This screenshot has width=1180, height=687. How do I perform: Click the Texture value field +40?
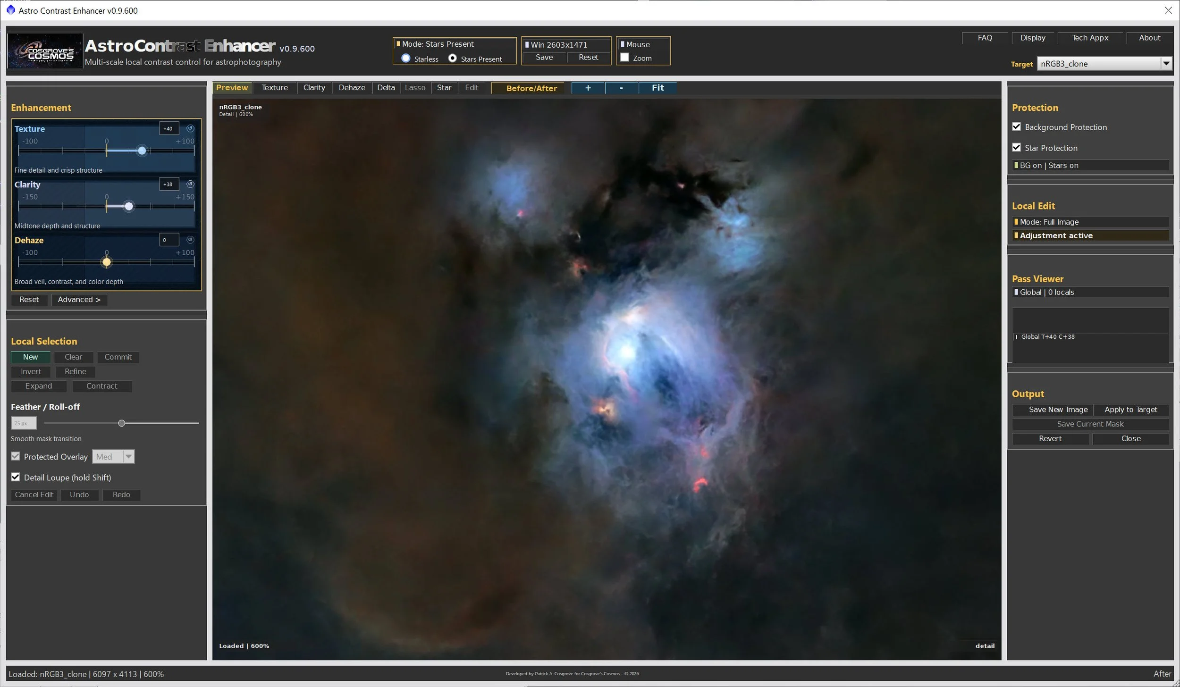(x=169, y=128)
